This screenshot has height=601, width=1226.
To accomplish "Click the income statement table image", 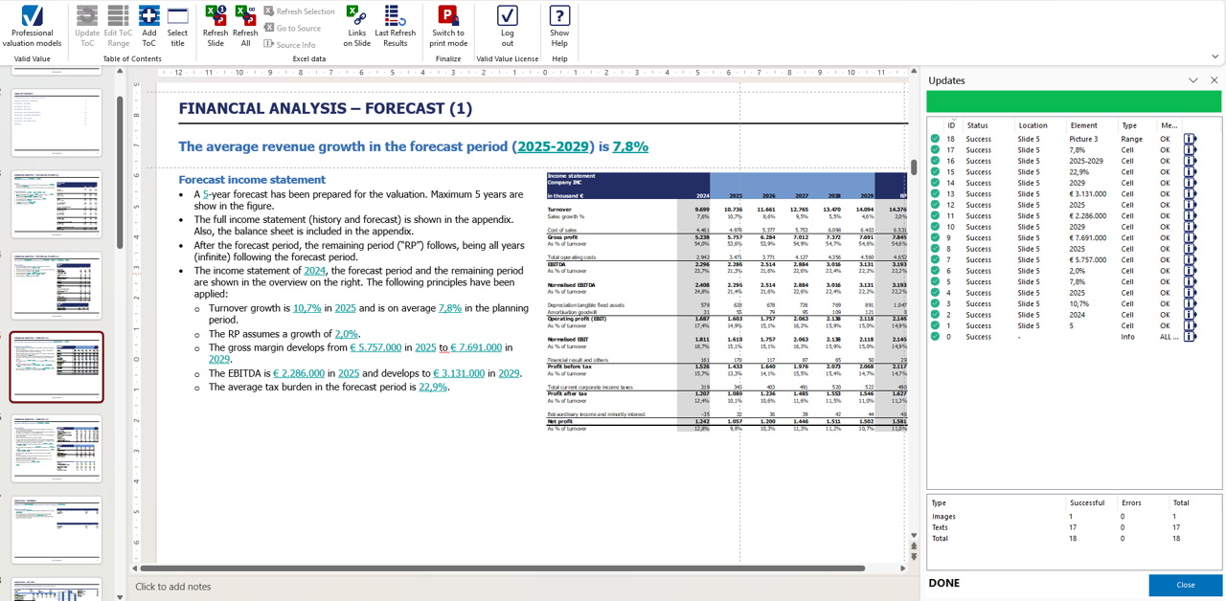I will point(726,302).
